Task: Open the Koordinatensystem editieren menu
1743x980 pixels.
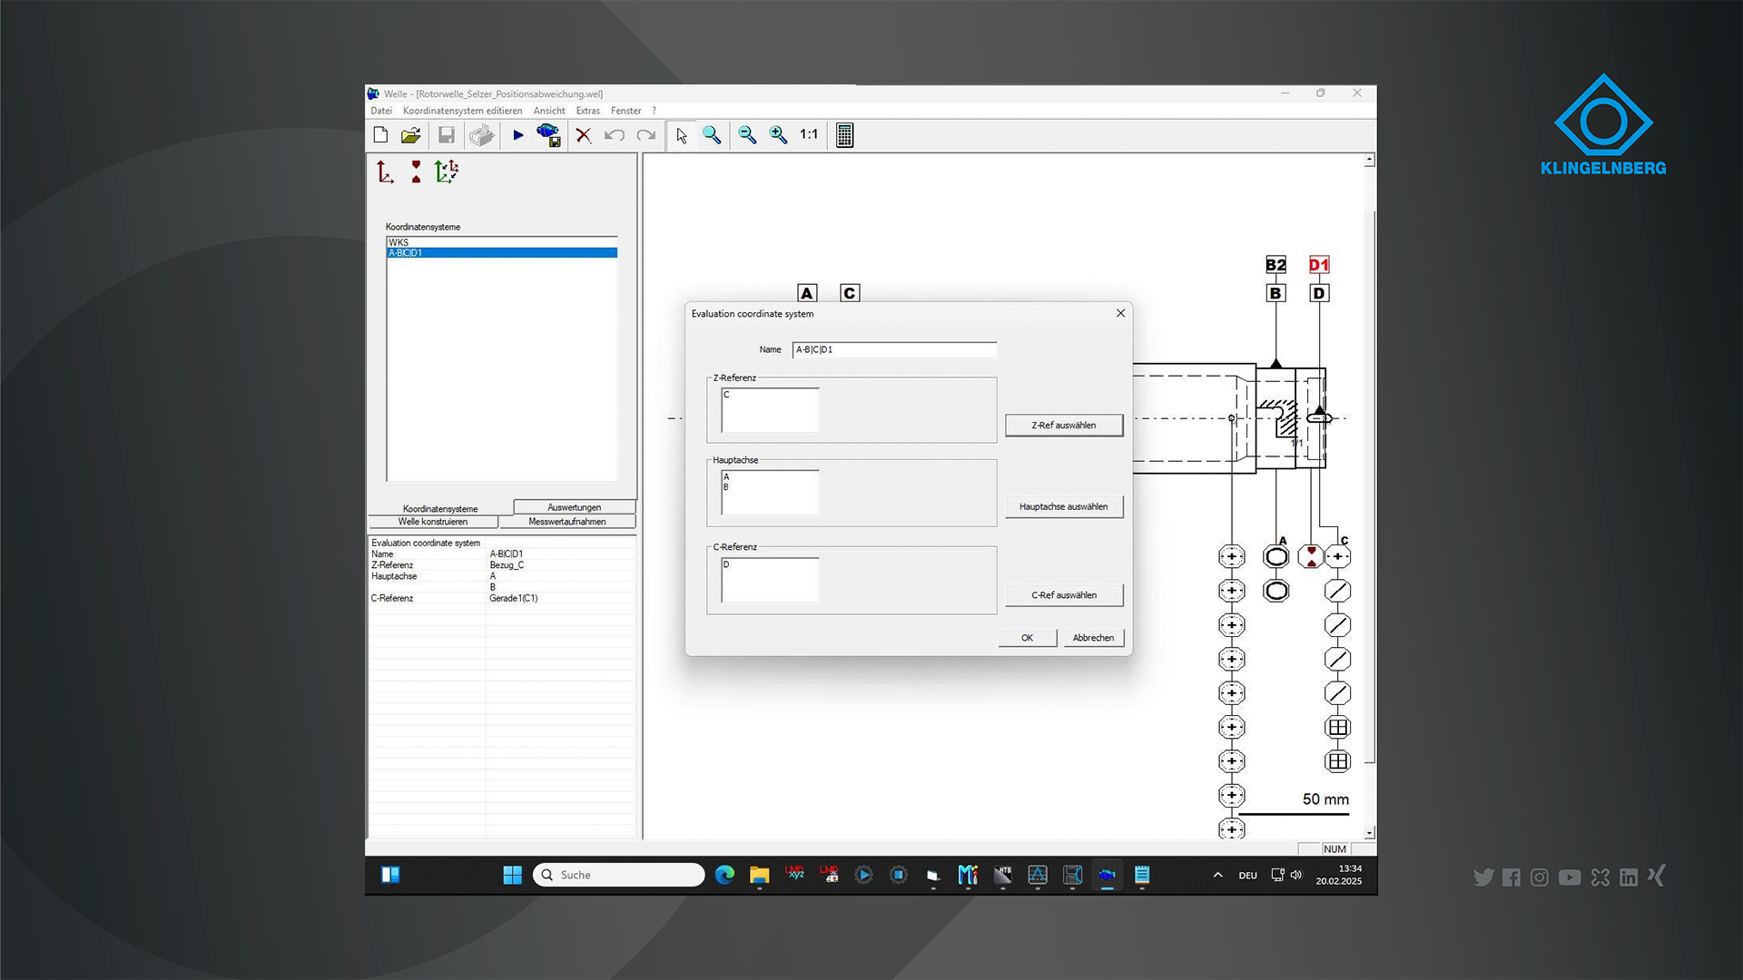Action: click(x=462, y=111)
